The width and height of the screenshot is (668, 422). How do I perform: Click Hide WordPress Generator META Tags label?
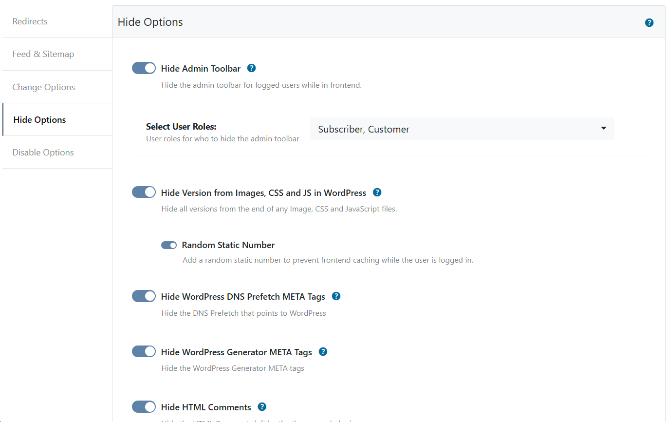pos(237,352)
